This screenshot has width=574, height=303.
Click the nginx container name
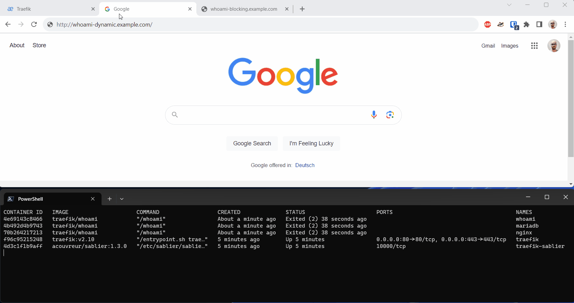click(524, 233)
